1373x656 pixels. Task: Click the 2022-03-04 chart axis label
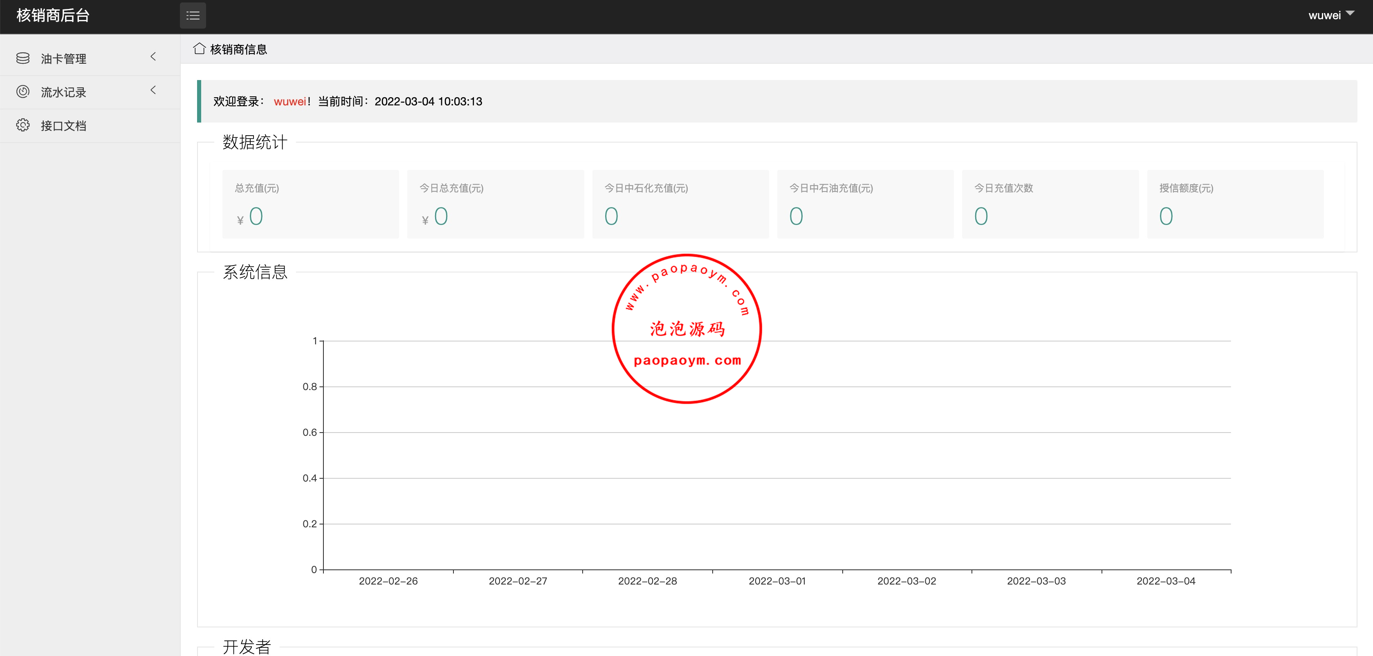1166,581
